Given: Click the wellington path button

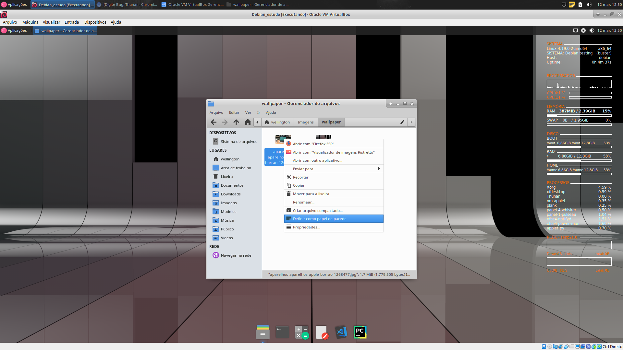Looking at the screenshot, I should point(277,122).
